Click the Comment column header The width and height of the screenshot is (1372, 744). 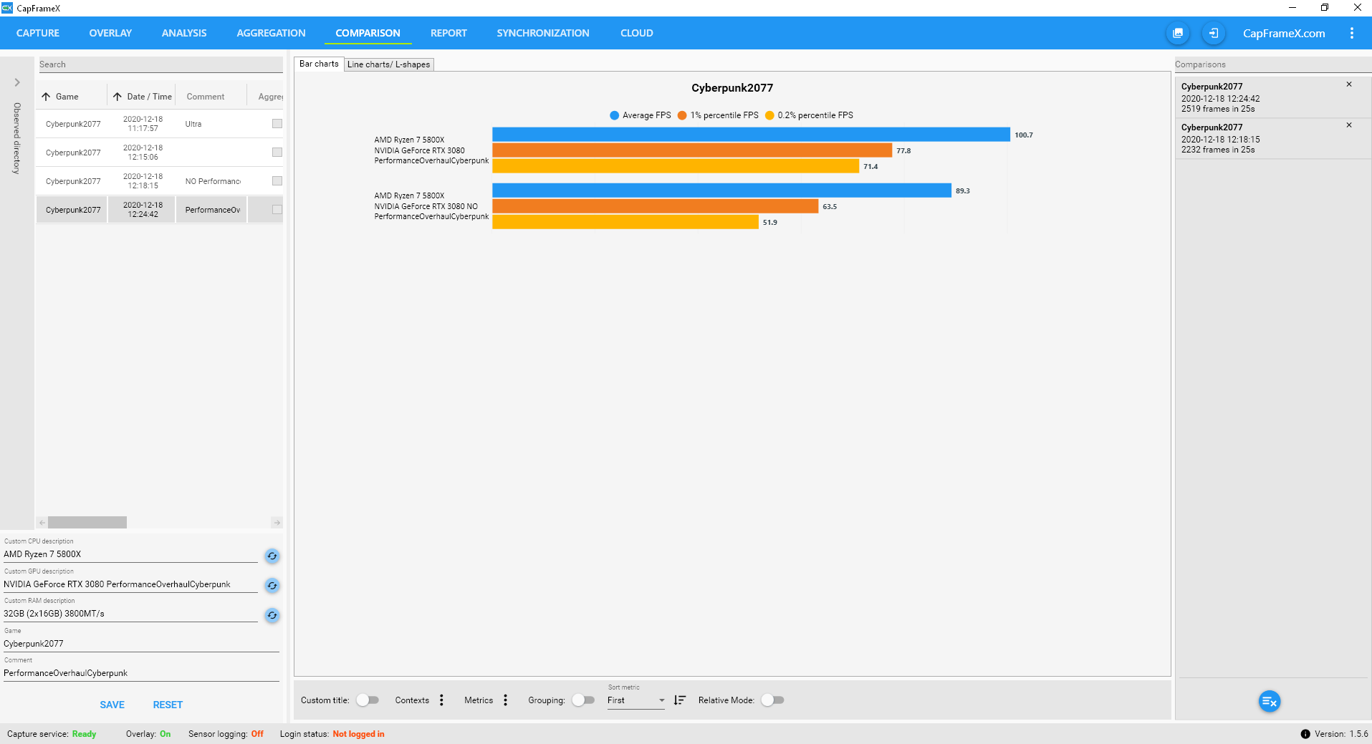click(x=206, y=97)
